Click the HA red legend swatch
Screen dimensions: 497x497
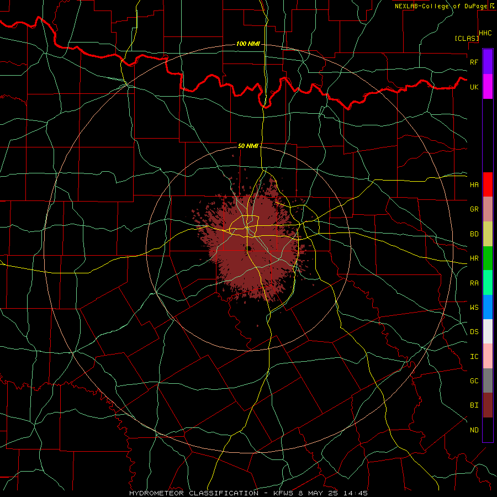[488, 184]
